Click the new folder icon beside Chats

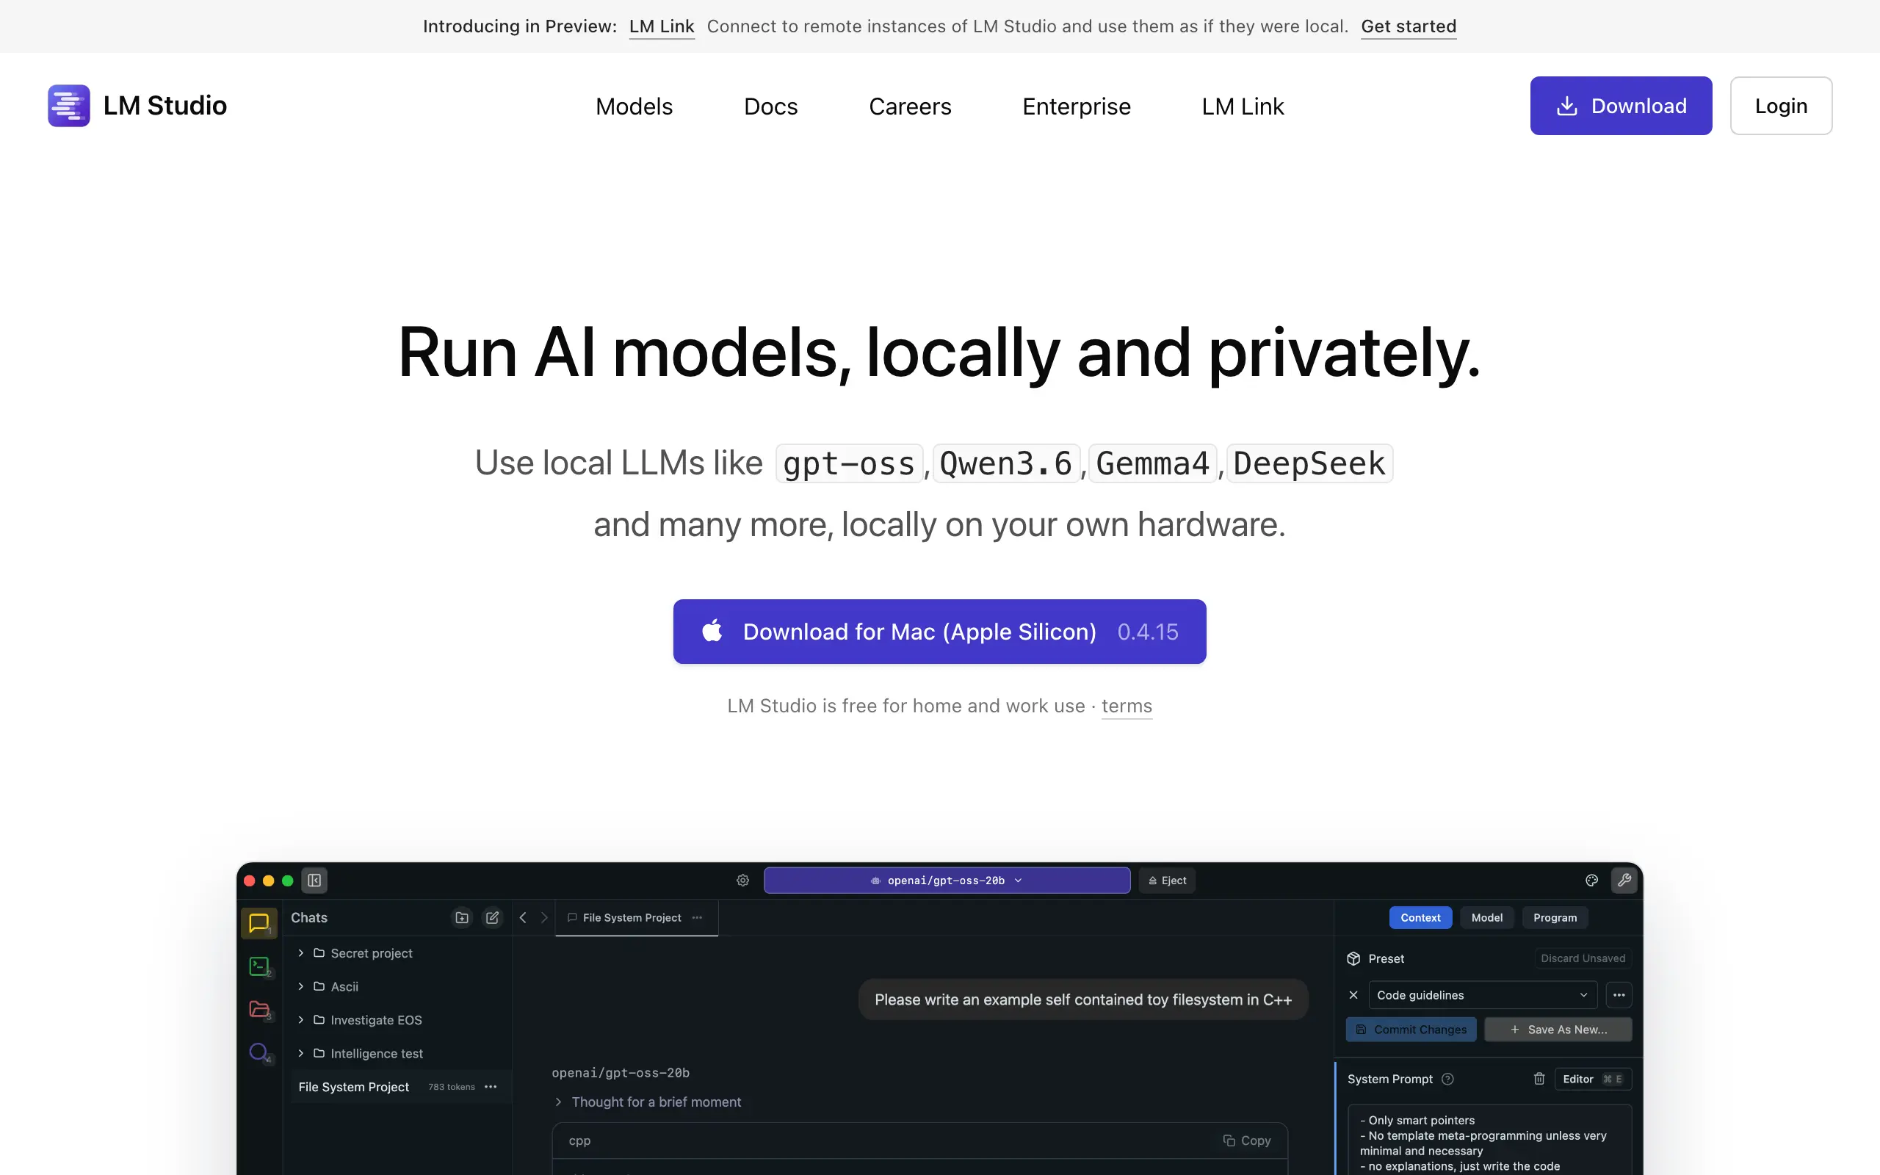[461, 918]
